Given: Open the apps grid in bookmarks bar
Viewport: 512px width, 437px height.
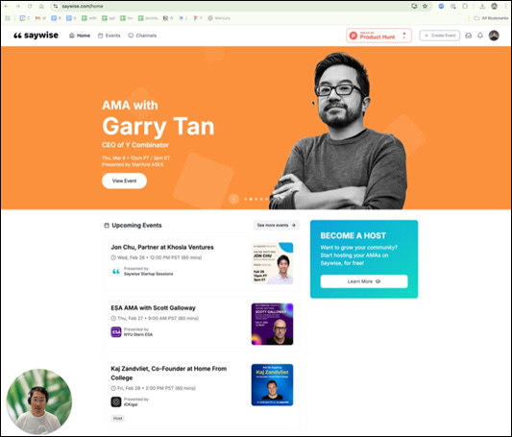Looking at the screenshot, I should [7, 18].
